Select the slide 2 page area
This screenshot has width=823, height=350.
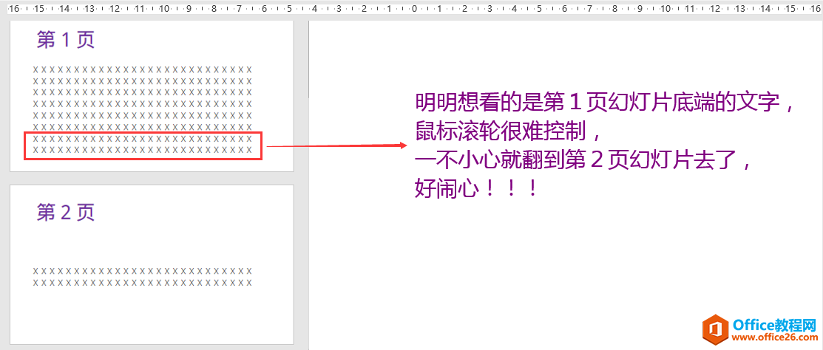(152, 264)
